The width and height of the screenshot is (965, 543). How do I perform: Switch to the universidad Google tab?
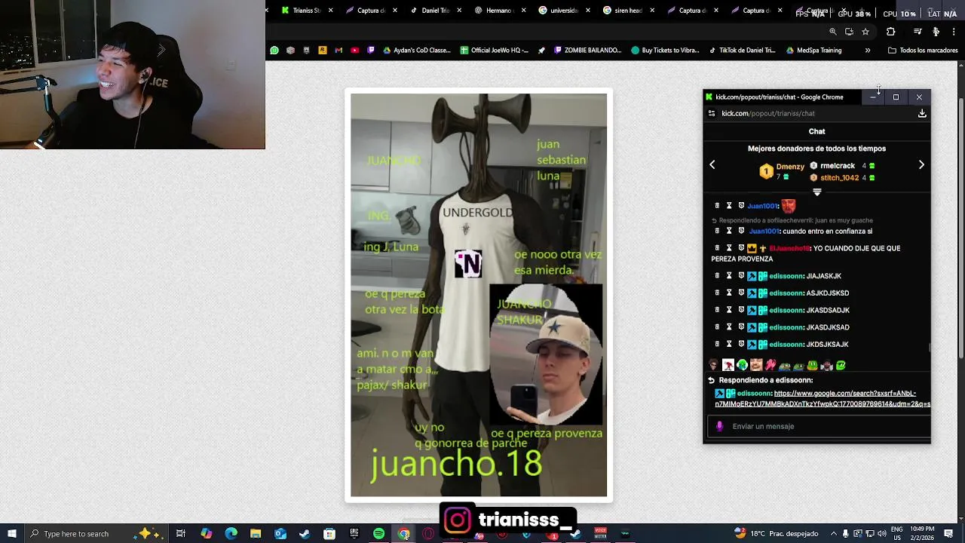coord(563,11)
